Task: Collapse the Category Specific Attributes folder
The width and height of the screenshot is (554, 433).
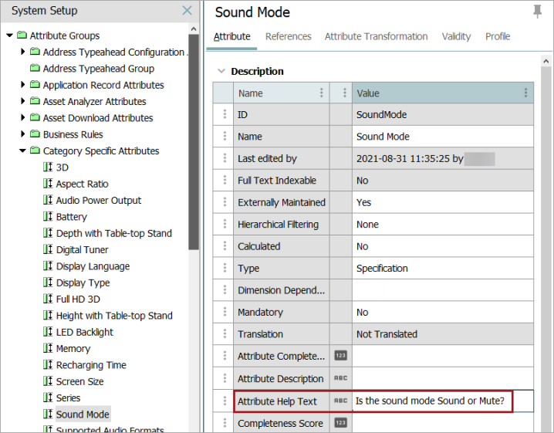Action: (x=22, y=151)
